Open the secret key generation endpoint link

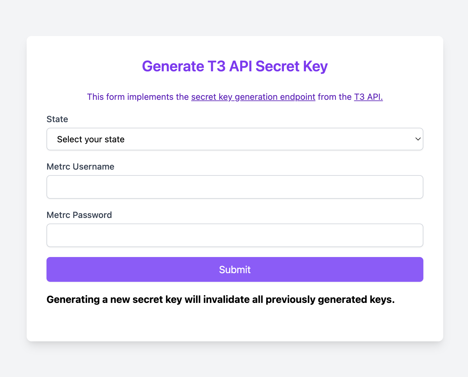pyautogui.click(x=253, y=97)
